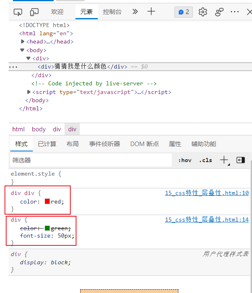The width and height of the screenshot is (252, 293).
Task: Click the struck-through green value
Action: [59, 228]
